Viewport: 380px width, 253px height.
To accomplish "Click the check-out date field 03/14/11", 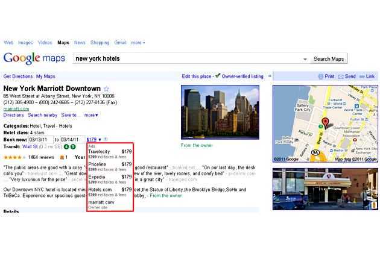I will 72,140.
